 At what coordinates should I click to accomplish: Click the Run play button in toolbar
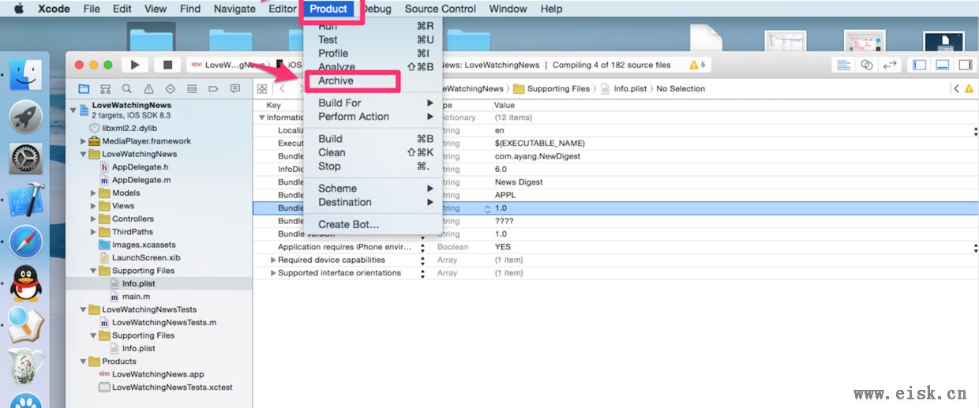coord(135,65)
